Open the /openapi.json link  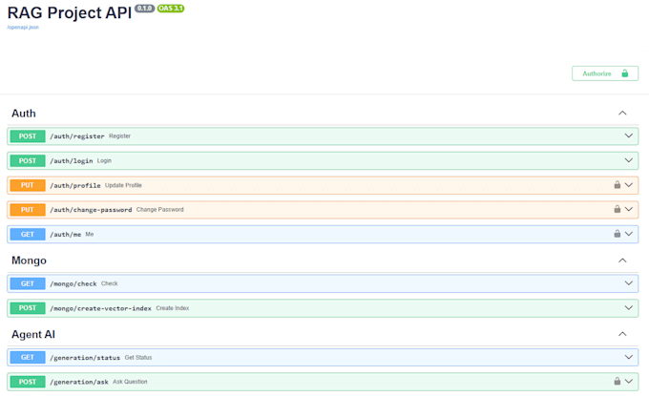click(x=23, y=28)
